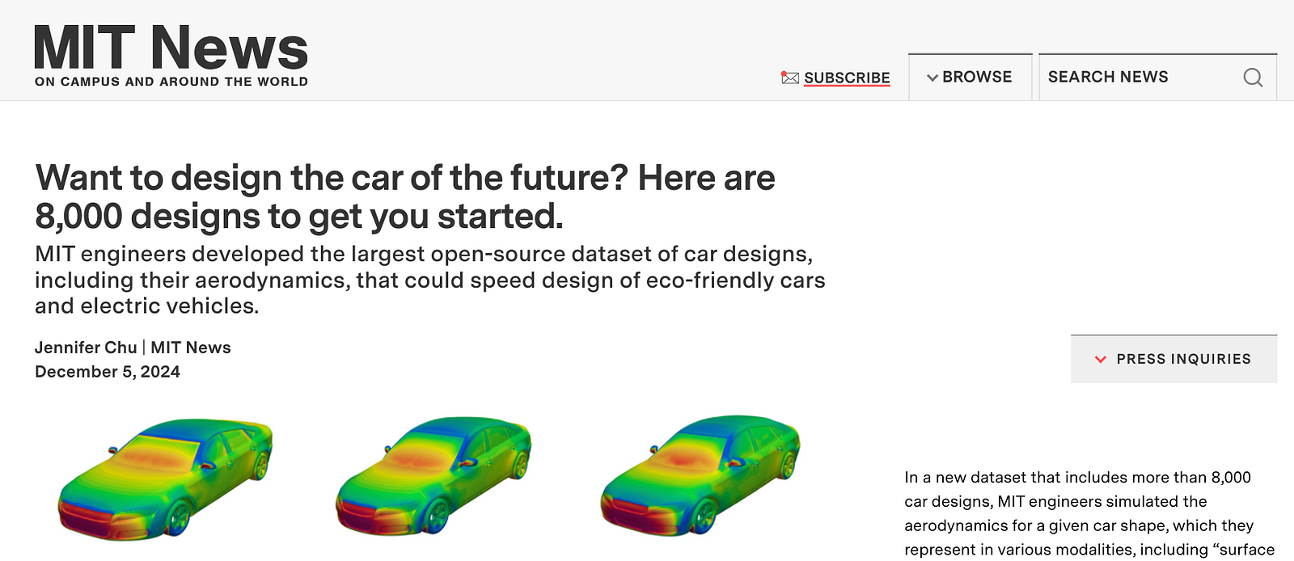Click the envelope icon beside Subscribe
The height and width of the screenshot is (561, 1294).
pos(790,78)
